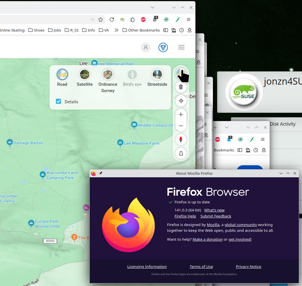Viewport: 302px width, 286px height.
Task: Open the traffic light map control
Action: click(181, 87)
